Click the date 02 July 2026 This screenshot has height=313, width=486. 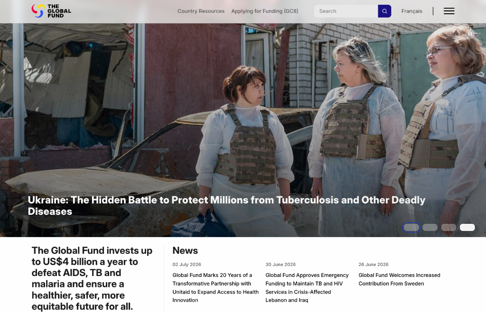[x=187, y=265]
